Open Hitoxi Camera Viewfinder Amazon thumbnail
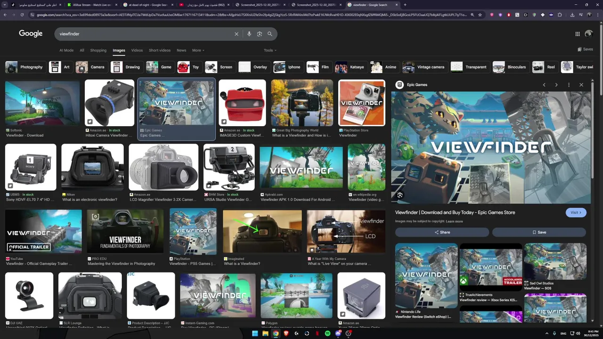603x339 pixels. click(109, 103)
